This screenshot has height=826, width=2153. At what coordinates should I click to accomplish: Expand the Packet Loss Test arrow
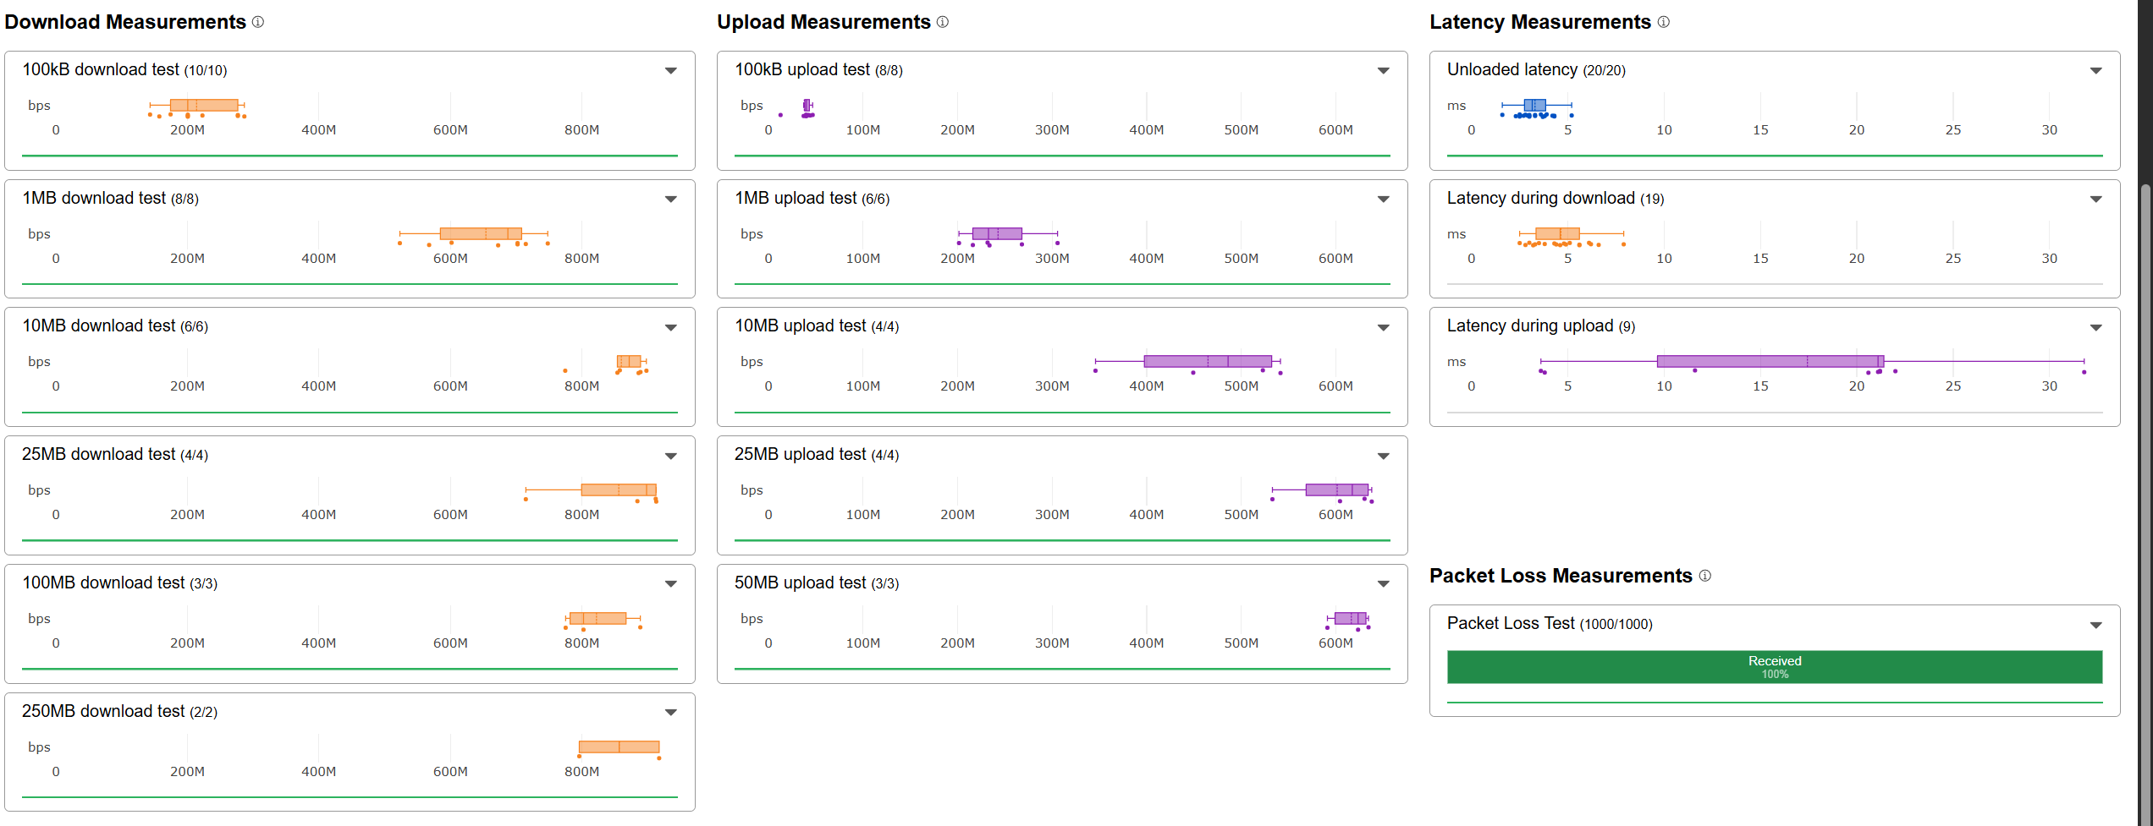pos(2096,626)
